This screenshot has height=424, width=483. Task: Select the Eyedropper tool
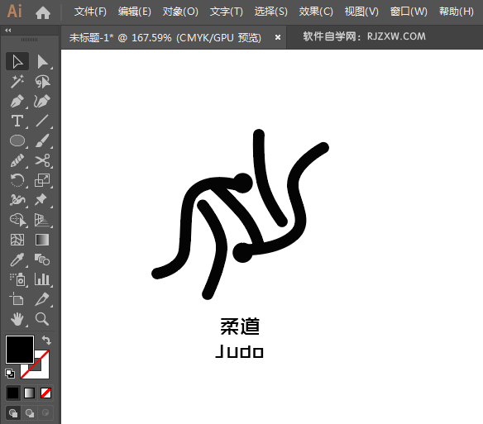pos(17,260)
